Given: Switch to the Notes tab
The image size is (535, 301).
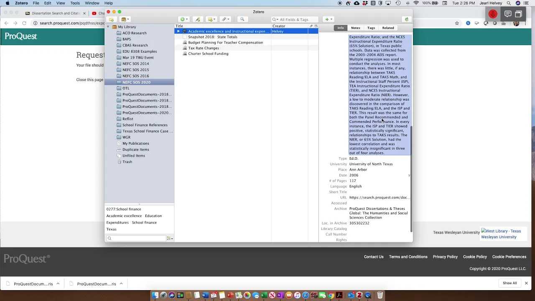Looking at the screenshot, I should pos(355,28).
